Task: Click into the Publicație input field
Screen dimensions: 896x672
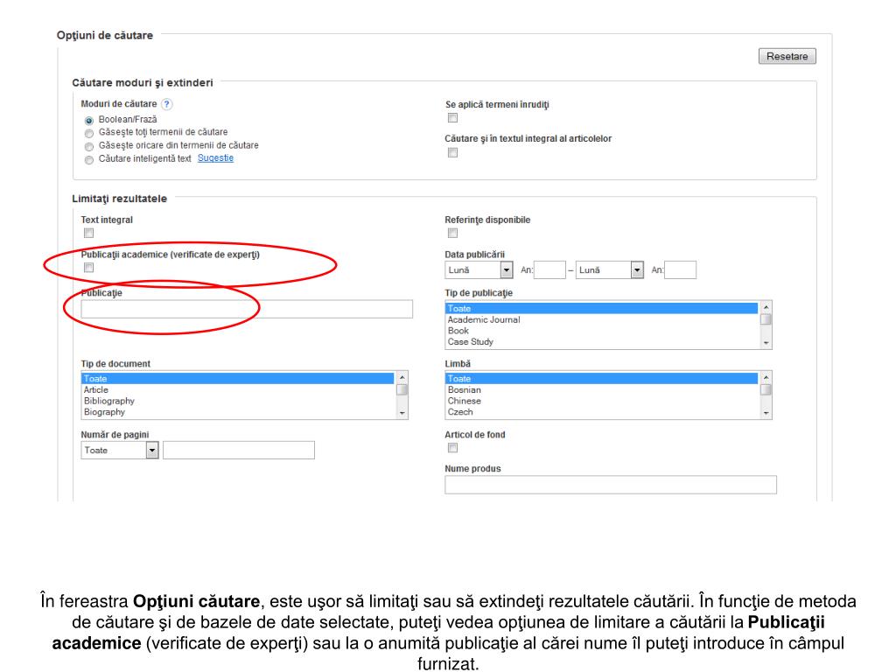Action: (247, 309)
